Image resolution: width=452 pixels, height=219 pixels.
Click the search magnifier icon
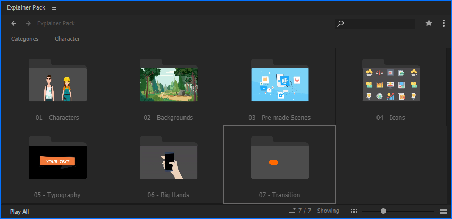(340, 23)
